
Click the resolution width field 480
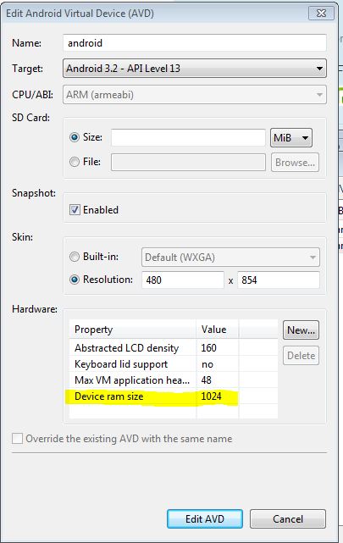[x=183, y=280]
